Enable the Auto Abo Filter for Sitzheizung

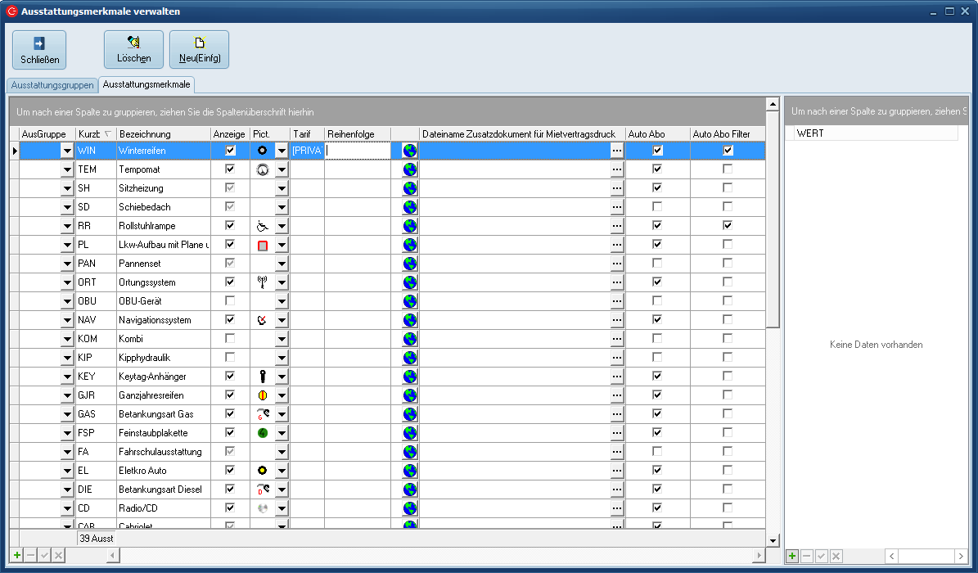click(728, 188)
